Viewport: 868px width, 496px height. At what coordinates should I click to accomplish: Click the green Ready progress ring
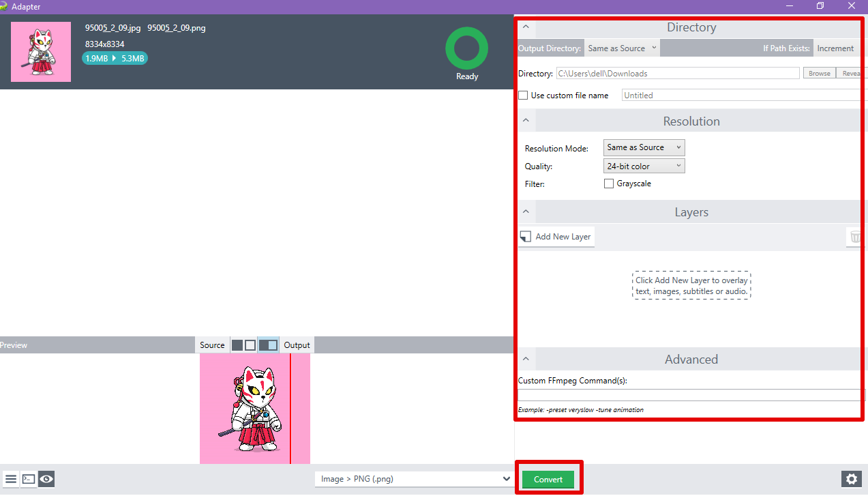467,48
